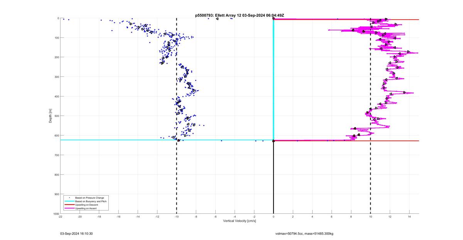Click the velocity axis tick label '-16'
Image resolution: width=463 pixels, height=240 pixels.
[118, 217]
